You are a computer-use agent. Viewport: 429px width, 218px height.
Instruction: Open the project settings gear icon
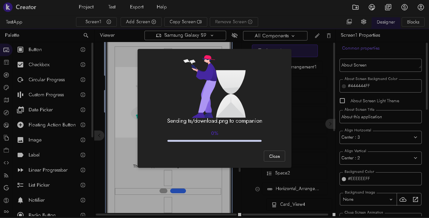(364, 22)
